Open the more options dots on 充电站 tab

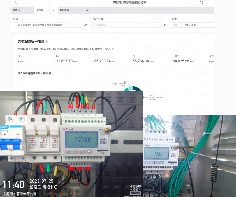[54, 10]
